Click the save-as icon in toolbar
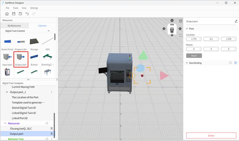 (20, 14)
